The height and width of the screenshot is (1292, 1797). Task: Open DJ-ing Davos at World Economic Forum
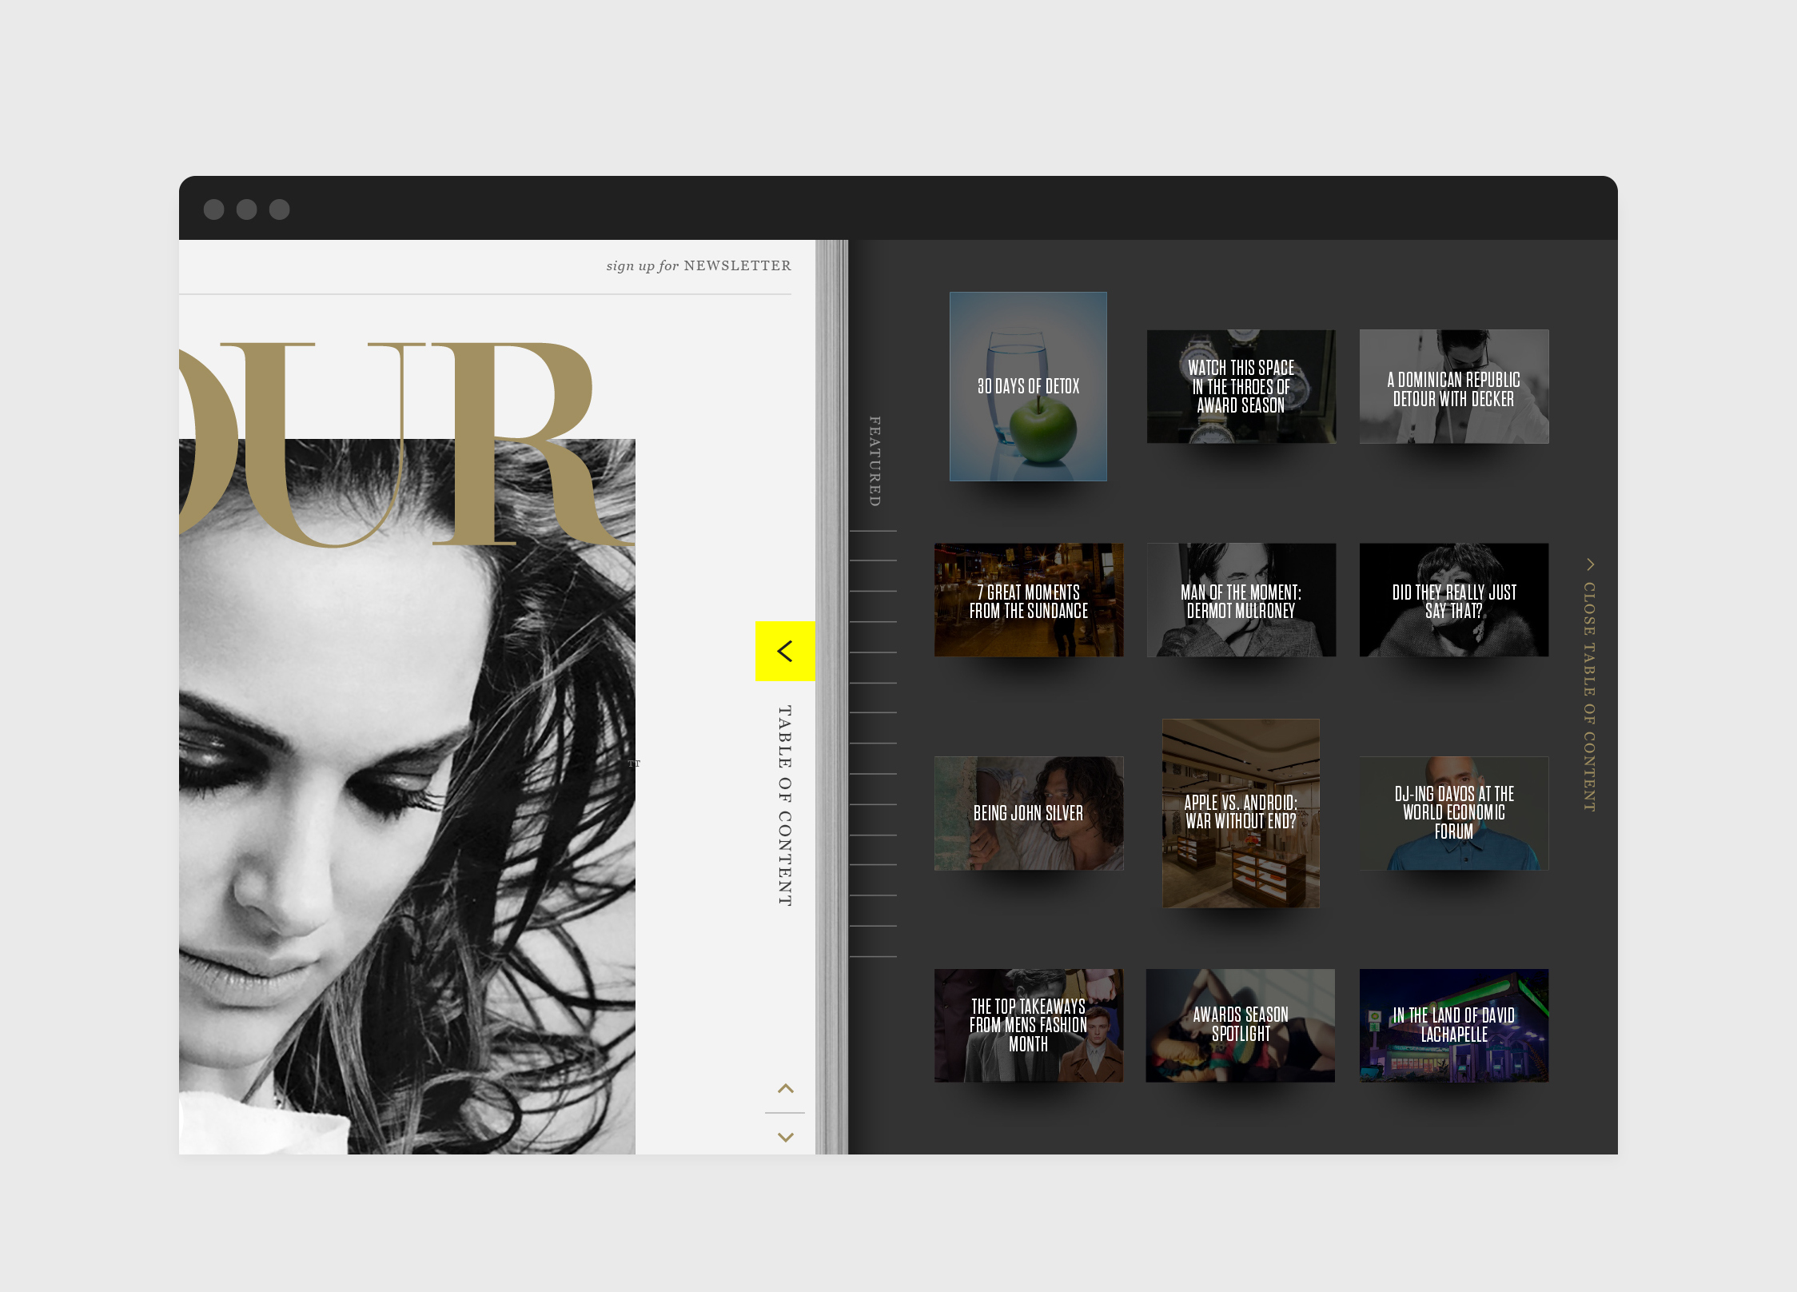1453,813
